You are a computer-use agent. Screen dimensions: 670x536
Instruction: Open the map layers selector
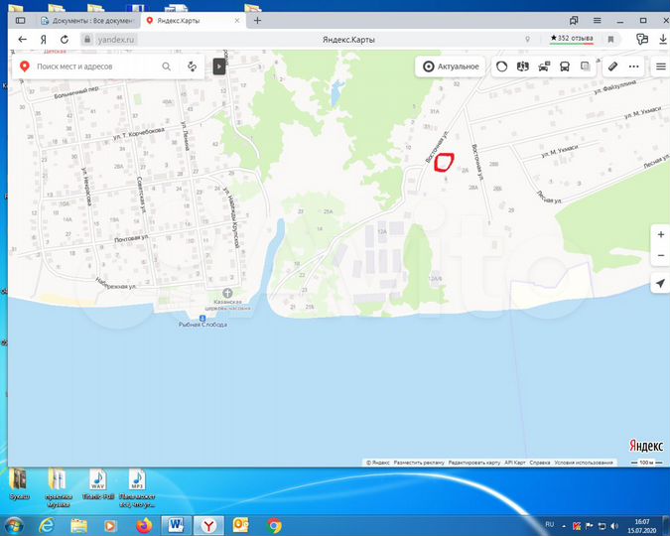[x=586, y=67]
